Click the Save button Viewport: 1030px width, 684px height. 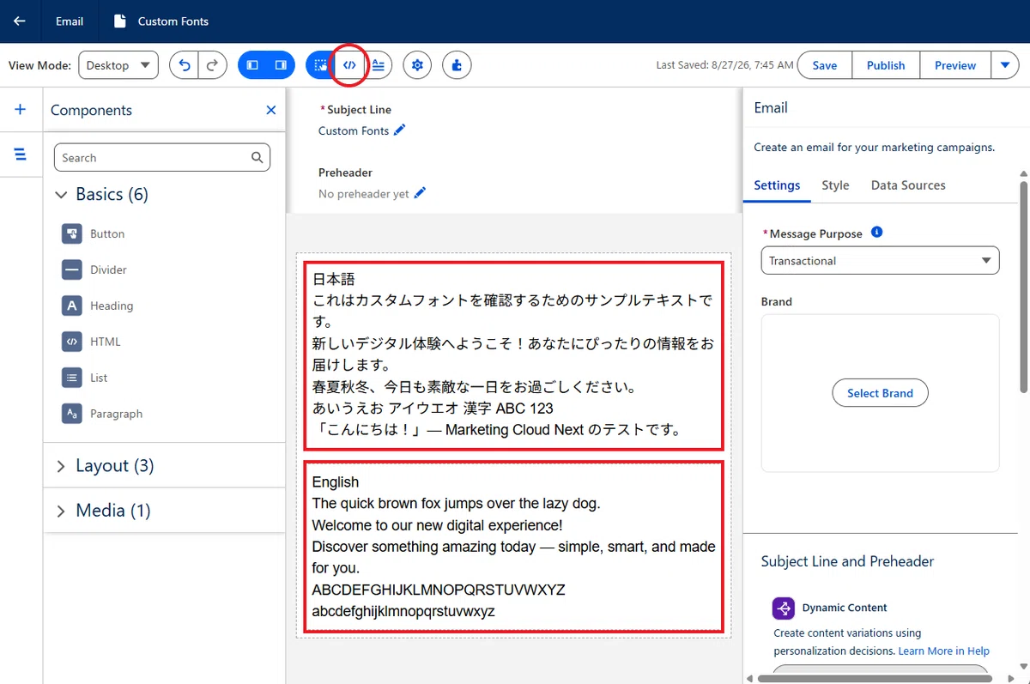point(825,65)
